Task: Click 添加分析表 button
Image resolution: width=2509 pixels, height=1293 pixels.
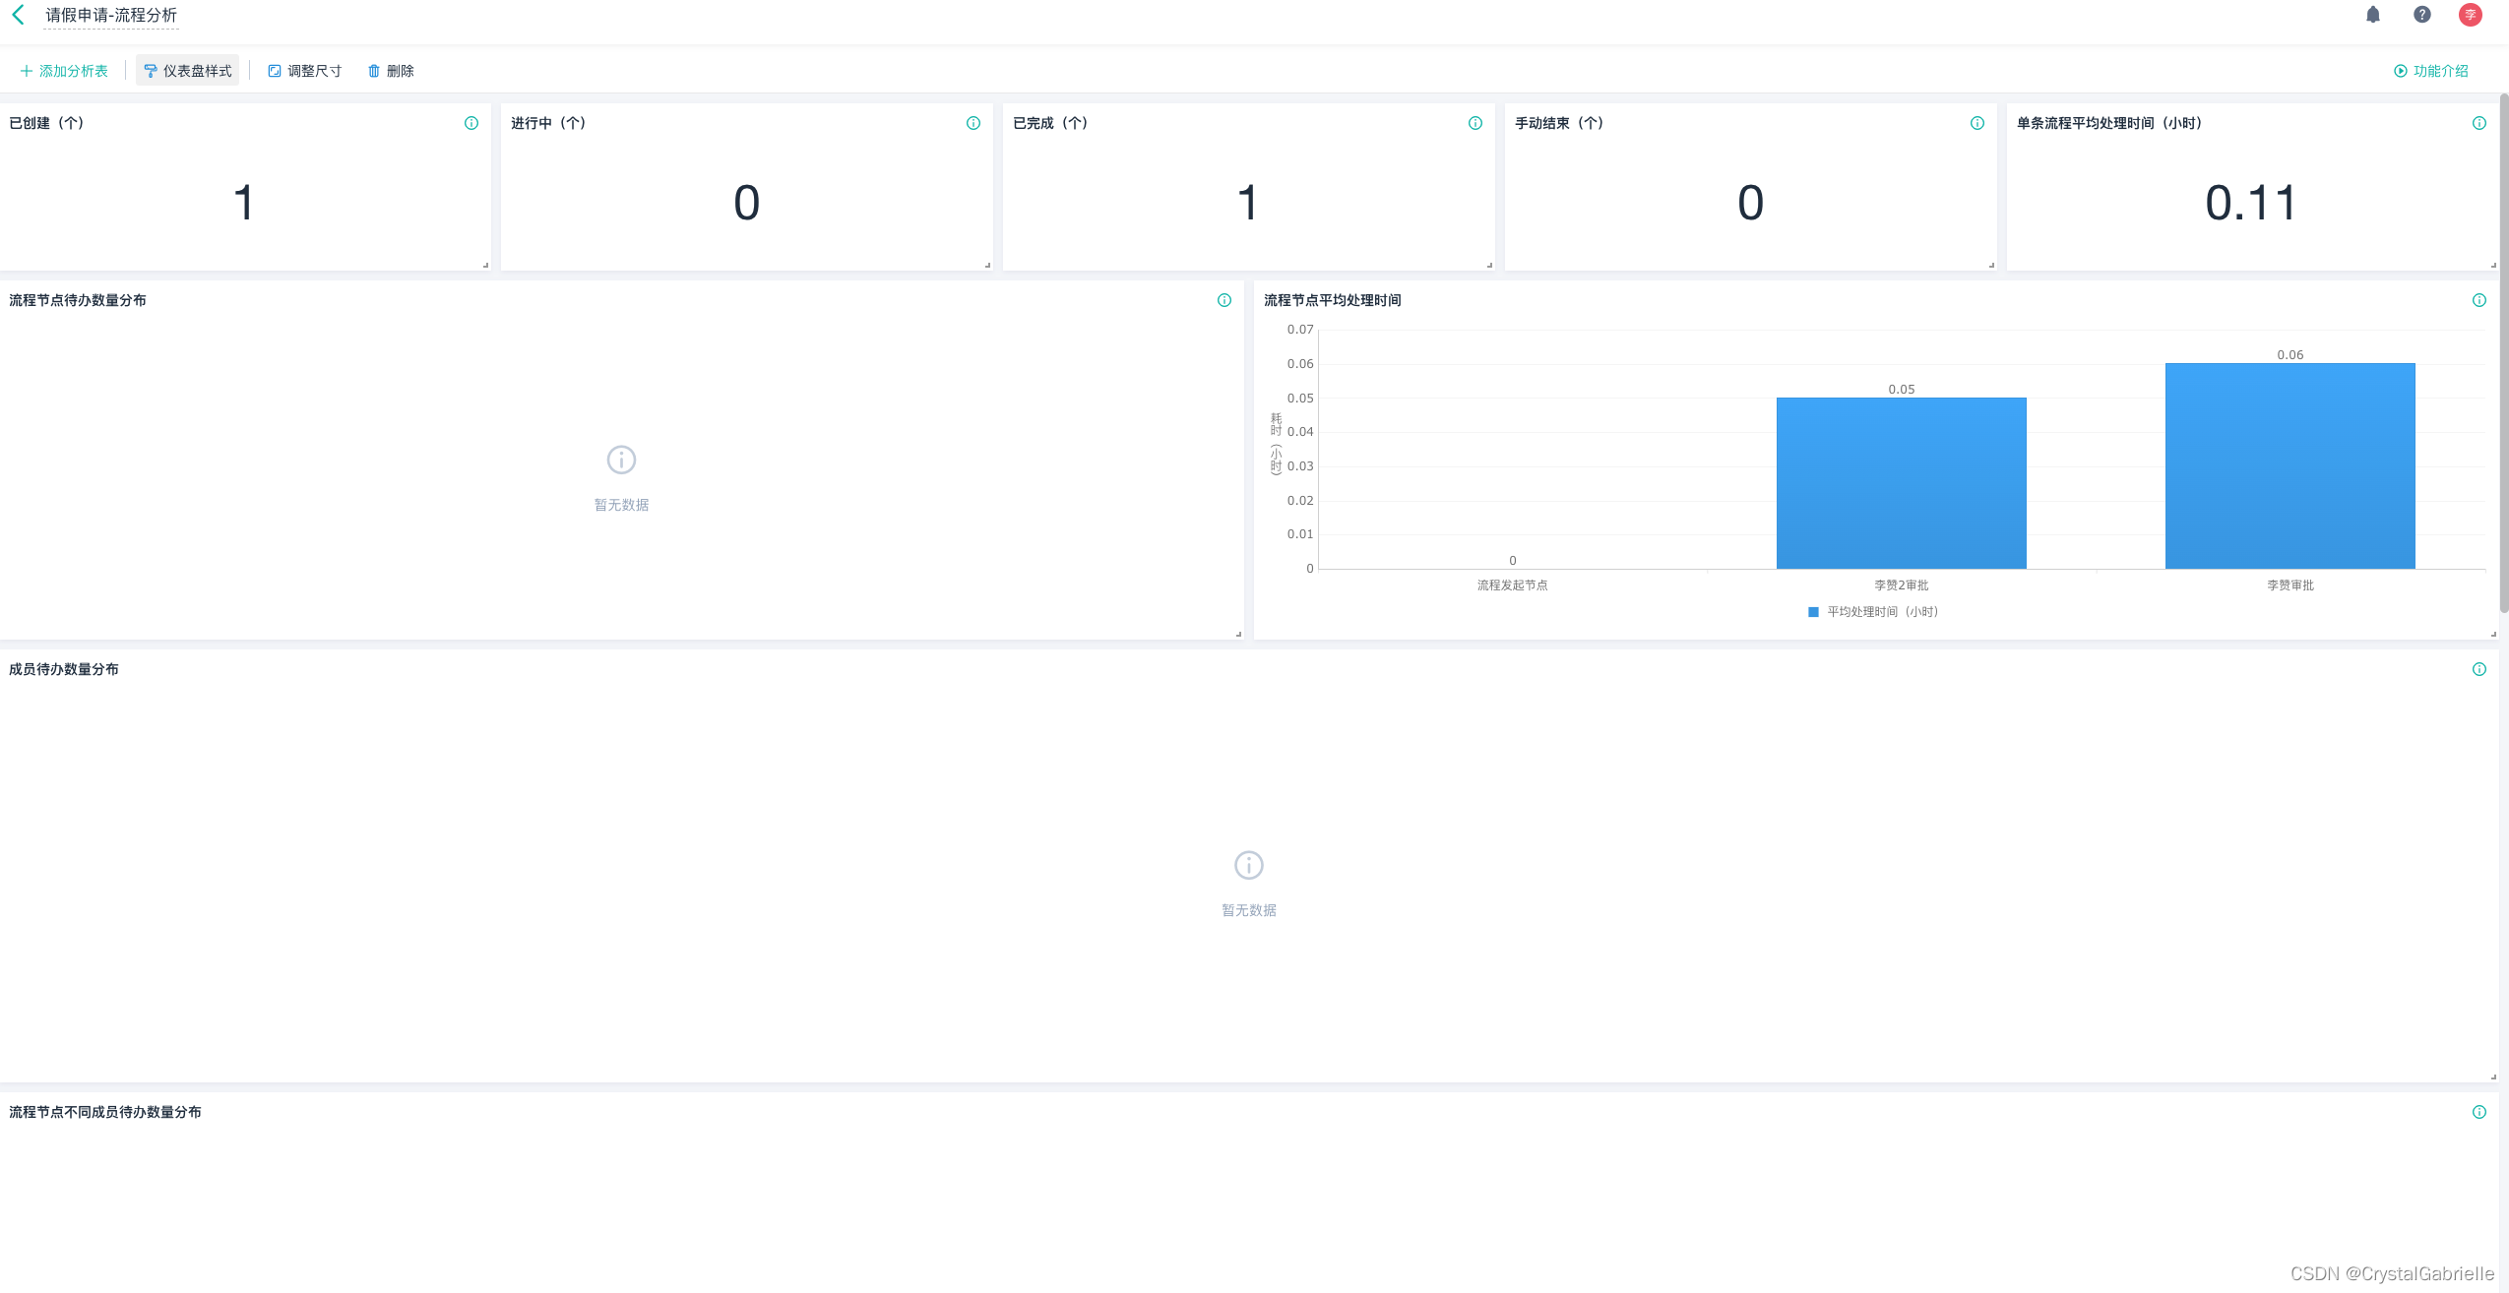Action: (x=64, y=71)
